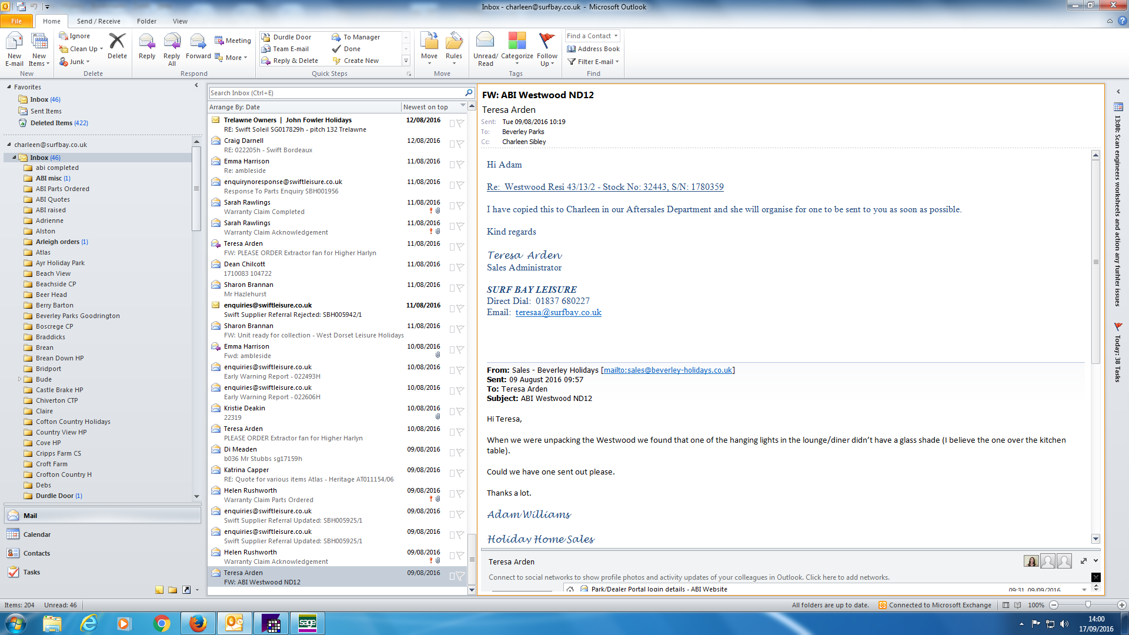Open the teresaa@surfbay.co.uk email link
1129x635 pixels.
(x=558, y=312)
